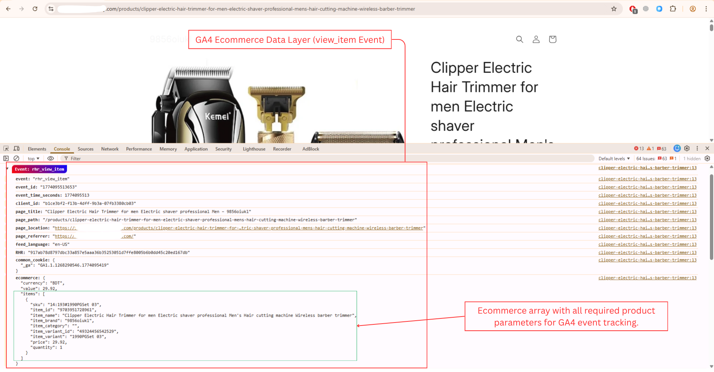Open the AdBlock DevTools tab
Screen dimensions: 714x372
click(311, 149)
